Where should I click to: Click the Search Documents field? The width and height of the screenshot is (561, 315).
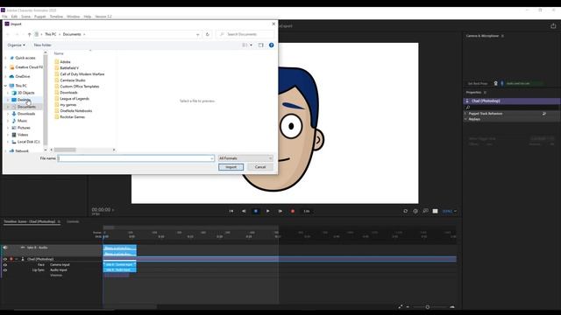(x=245, y=34)
